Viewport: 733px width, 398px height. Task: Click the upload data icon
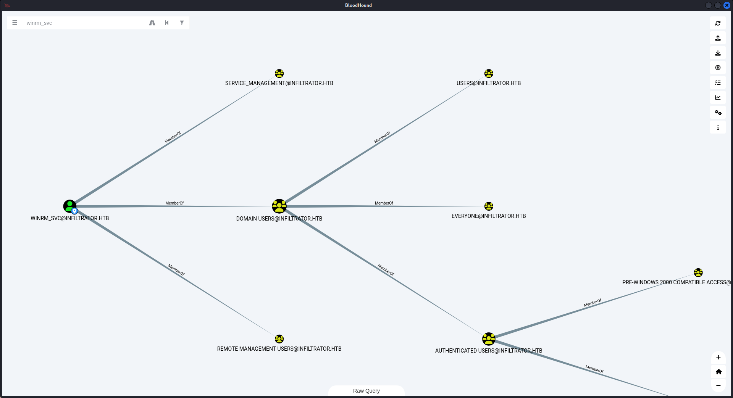pos(718,68)
